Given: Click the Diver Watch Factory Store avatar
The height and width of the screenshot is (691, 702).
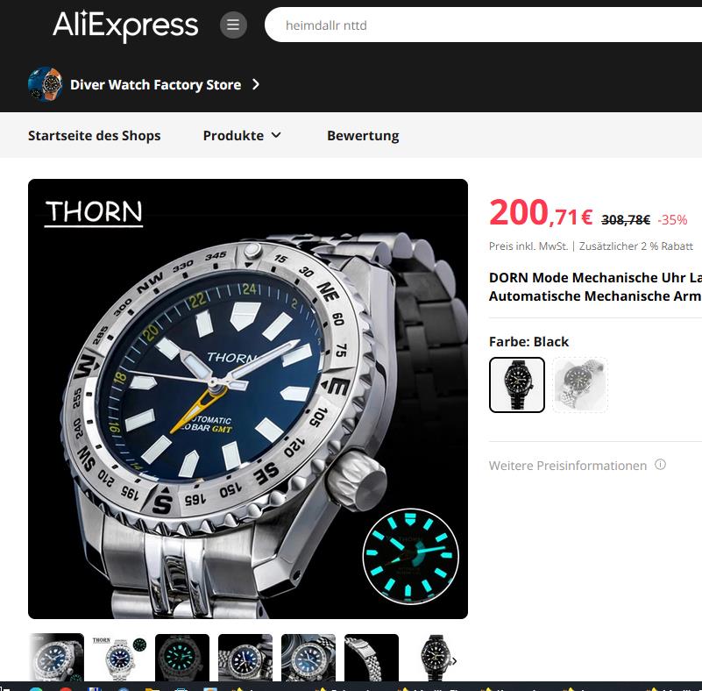Looking at the screenshot, I should click(45, 84).
